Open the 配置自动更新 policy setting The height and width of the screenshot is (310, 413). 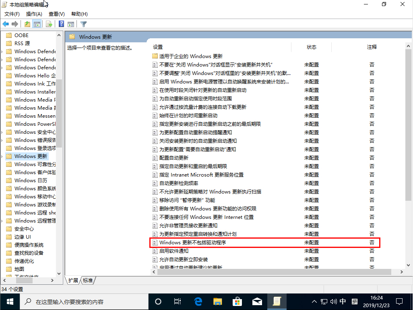[x=172, y=158]
